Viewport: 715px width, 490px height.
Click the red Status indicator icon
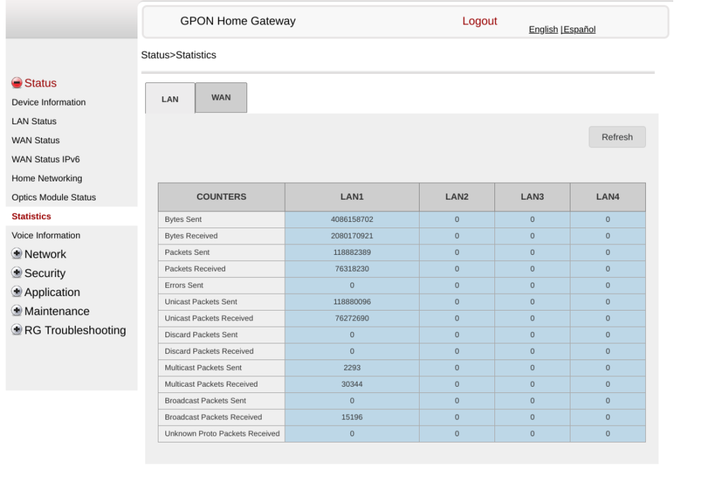click(15, 82)
